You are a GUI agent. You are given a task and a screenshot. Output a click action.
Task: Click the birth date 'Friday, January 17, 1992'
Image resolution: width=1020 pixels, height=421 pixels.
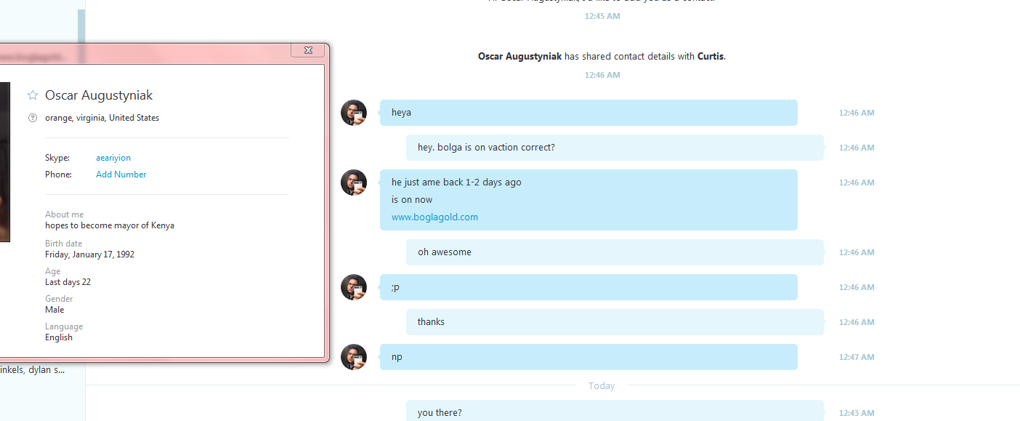(89, 254)
